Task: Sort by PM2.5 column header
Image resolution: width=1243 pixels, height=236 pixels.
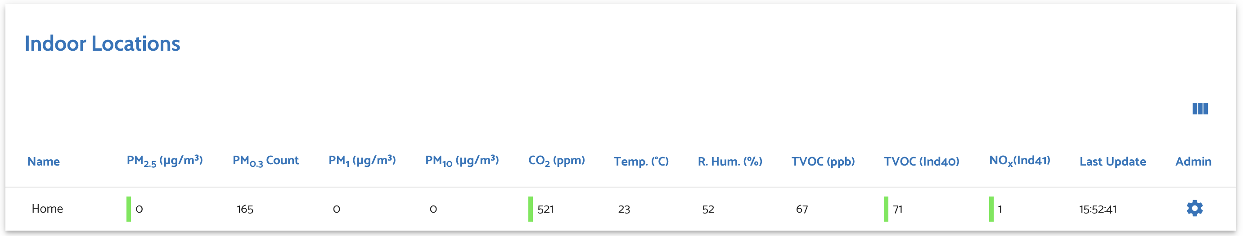Action: [165, 161]
